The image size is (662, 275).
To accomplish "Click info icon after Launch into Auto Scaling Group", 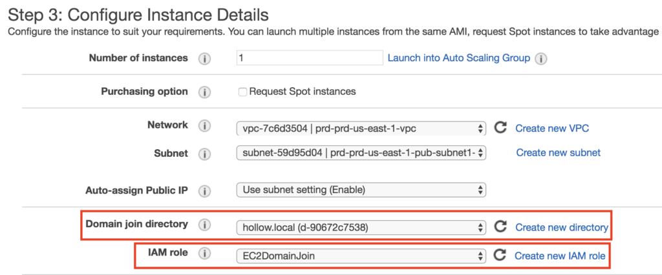I will click(x=541, y=59).
